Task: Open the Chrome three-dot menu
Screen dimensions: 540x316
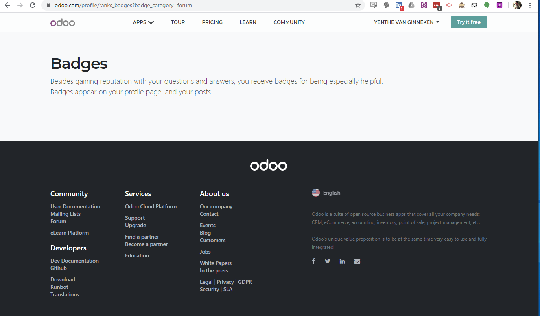Action: tap(530, 5)
